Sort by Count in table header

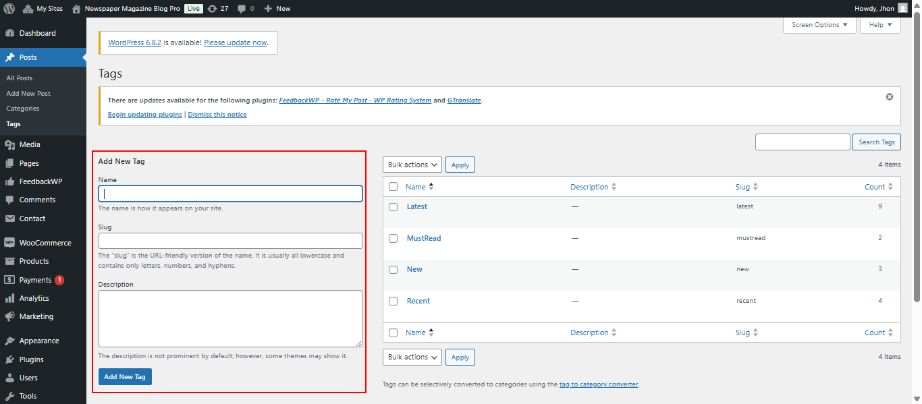click(x=879, y=187)
